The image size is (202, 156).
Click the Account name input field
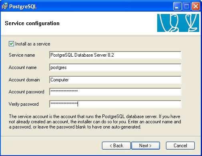coord(115,67)
